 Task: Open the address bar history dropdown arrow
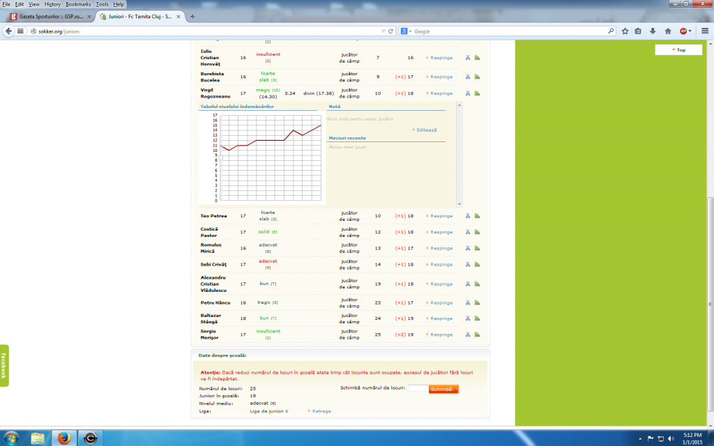tap(382, 31)
